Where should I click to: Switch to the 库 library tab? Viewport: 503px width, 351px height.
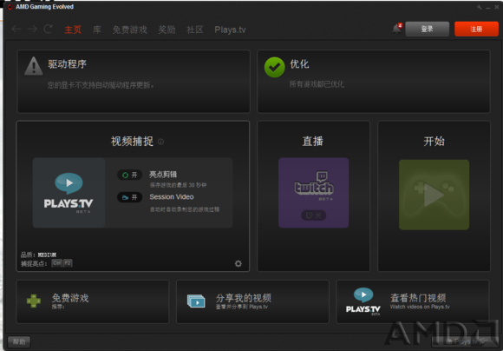[x=97, y=30]
